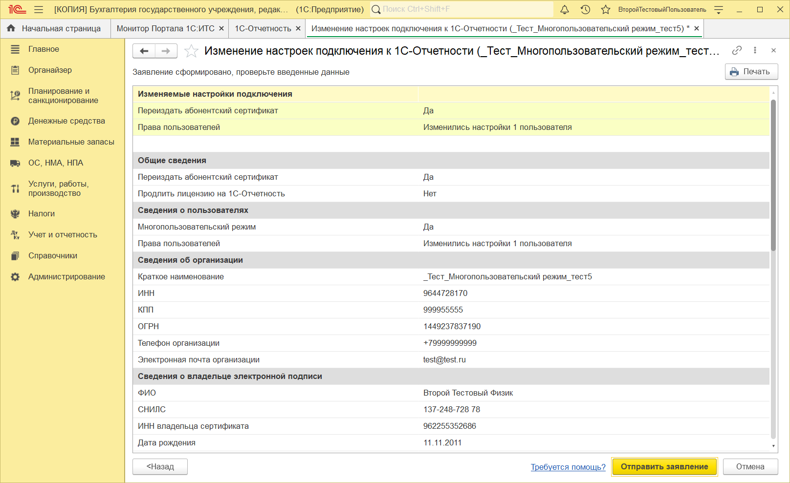Click the Отмена button
790x483 pixels.
[x=750, y=467]
